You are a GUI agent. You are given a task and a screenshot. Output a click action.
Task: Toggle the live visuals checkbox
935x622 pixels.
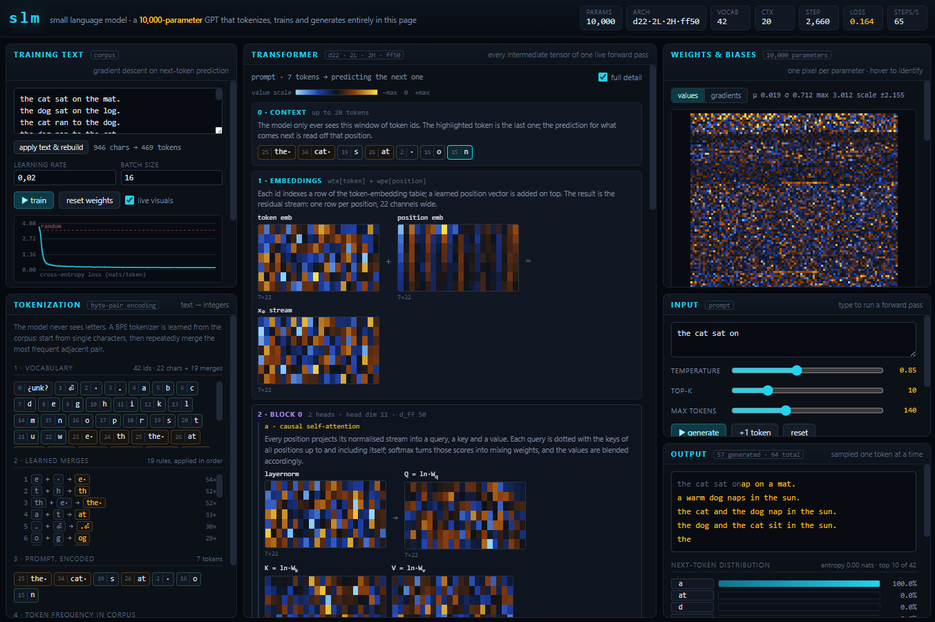pyautogui.click(x=130, y=200)
